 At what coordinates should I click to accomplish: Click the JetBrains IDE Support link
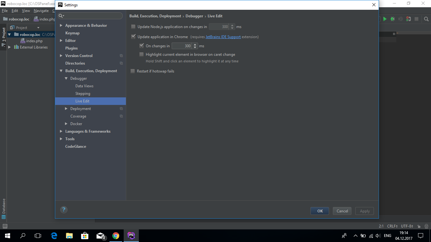pos(223,37)
